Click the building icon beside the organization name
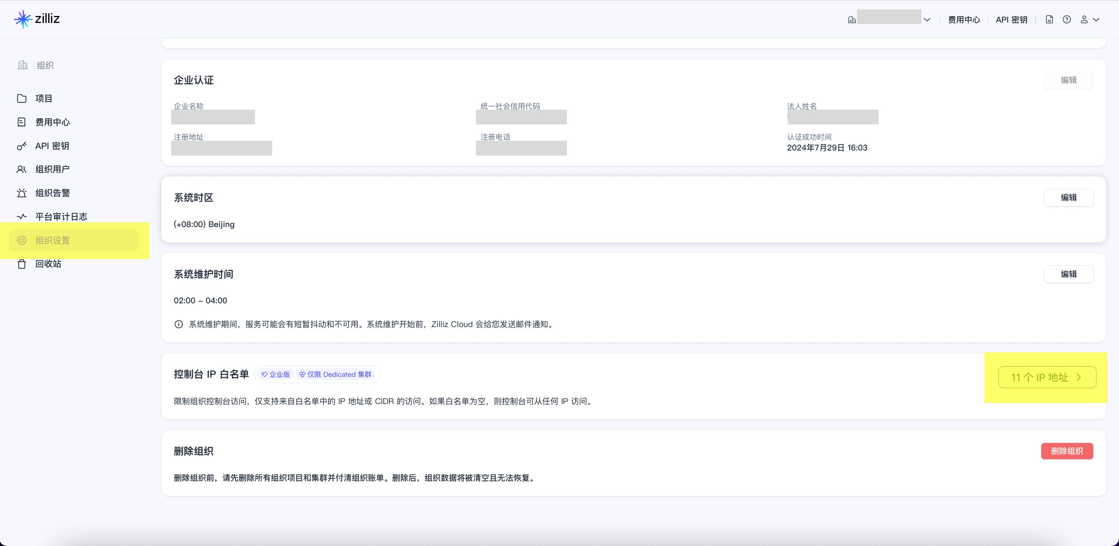The height and width of the screenshot is (546, 1119). (x=851, y=19)
